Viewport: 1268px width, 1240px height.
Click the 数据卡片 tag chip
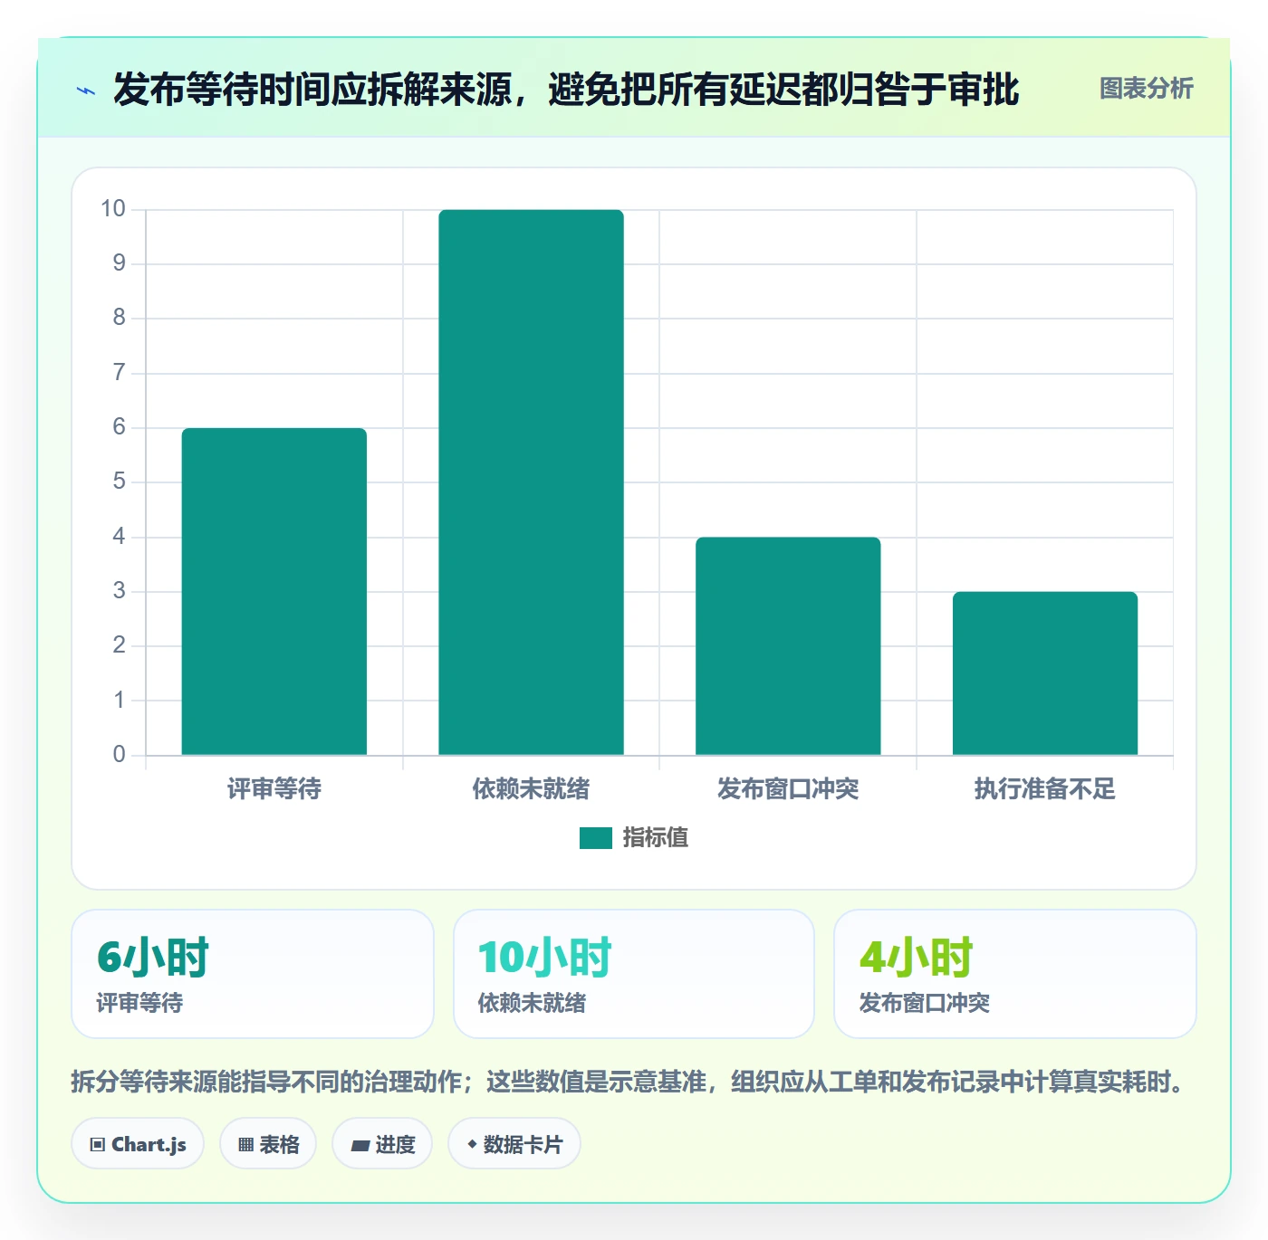[514, 1144]
